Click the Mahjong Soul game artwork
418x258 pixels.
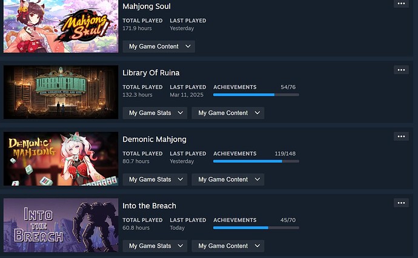(x=61, y=26)
